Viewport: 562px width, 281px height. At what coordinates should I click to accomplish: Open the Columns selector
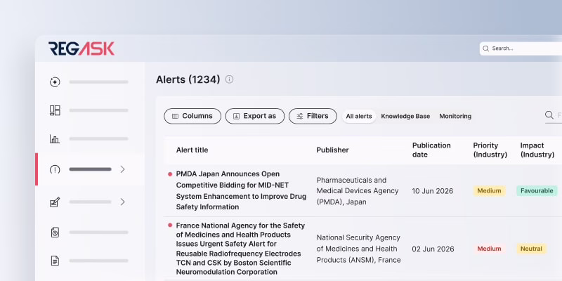(x=192, y=116)
